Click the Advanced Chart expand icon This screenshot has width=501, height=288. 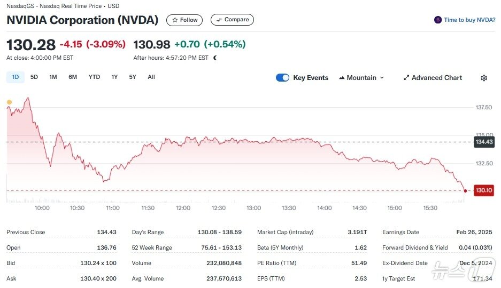pyautogui.click(x=406, y=78)
